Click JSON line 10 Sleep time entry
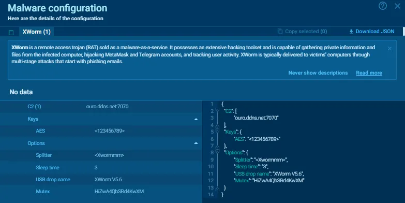This screenshot has height=203, width=405. pos(251,167)
